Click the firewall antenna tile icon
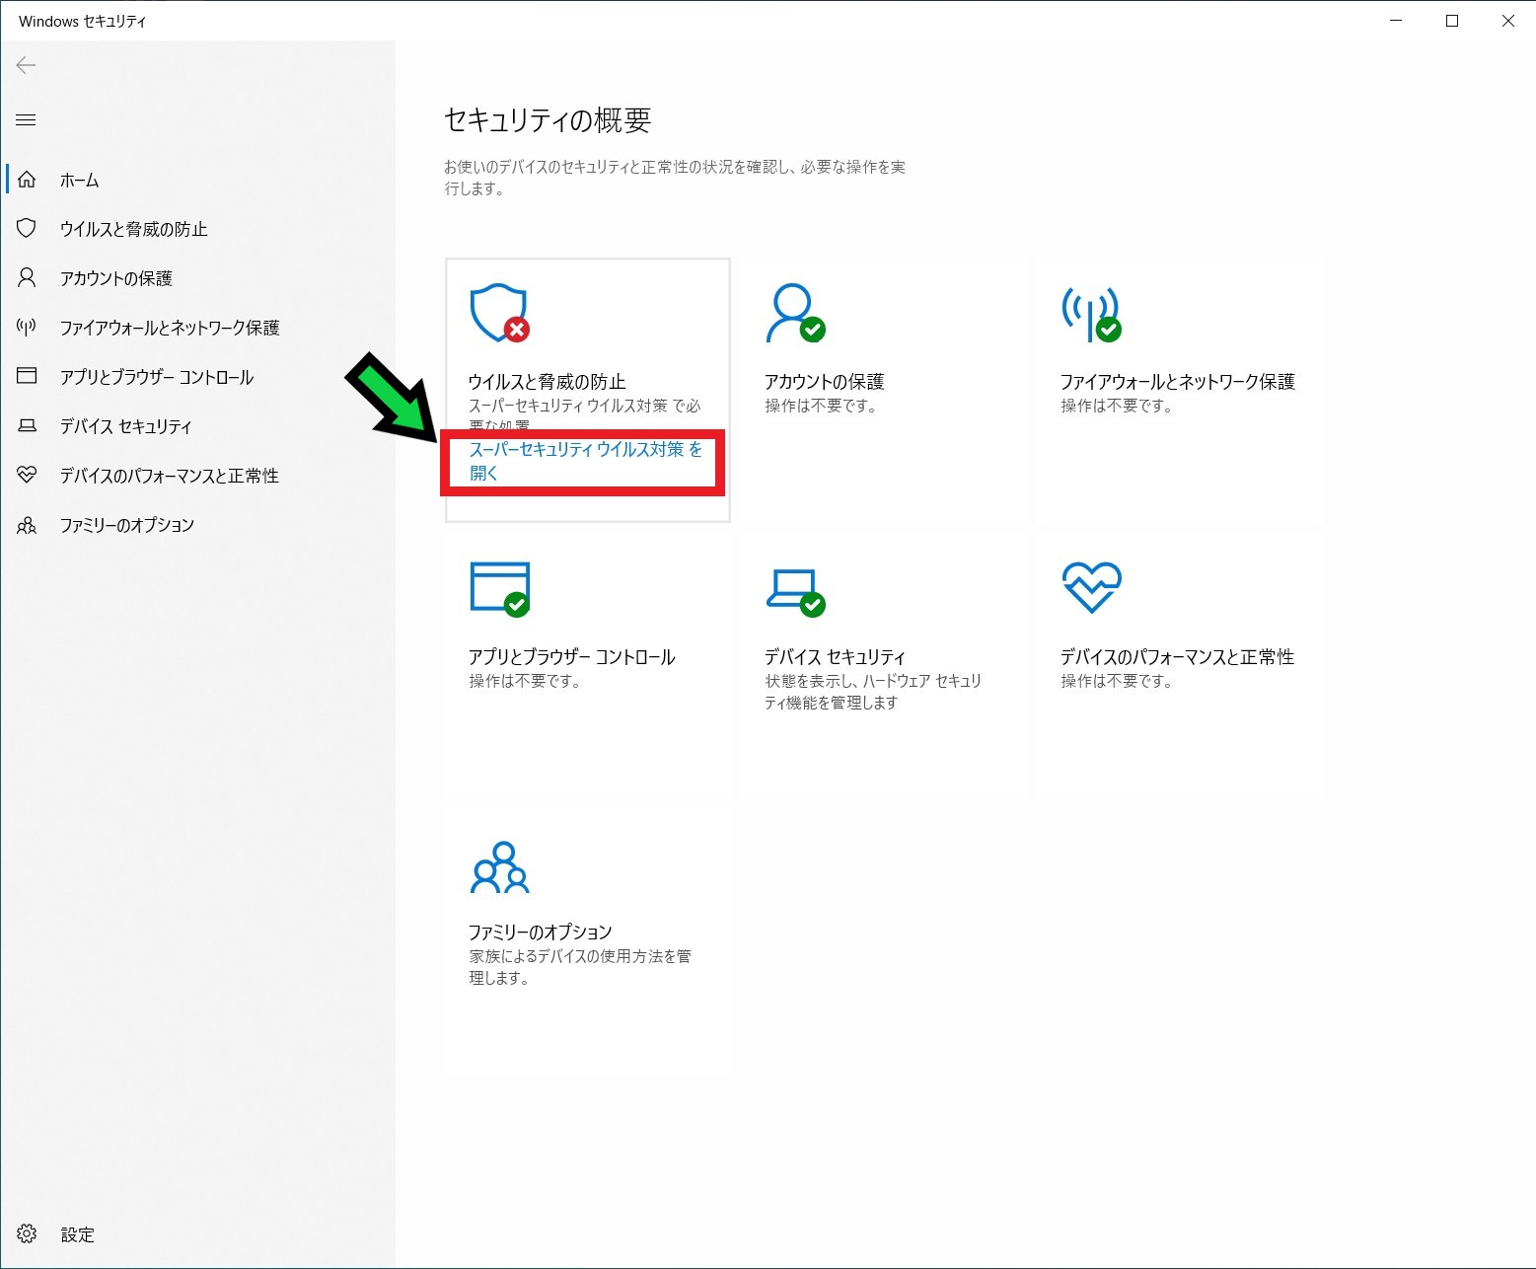The height and width of the screenshot is (1269, 1536). (1091, 315)
